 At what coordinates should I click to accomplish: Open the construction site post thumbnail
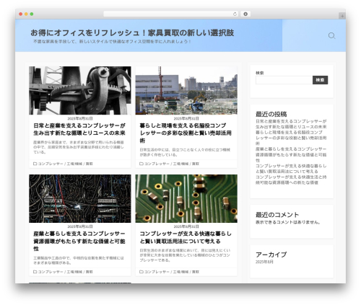point(186,90)
